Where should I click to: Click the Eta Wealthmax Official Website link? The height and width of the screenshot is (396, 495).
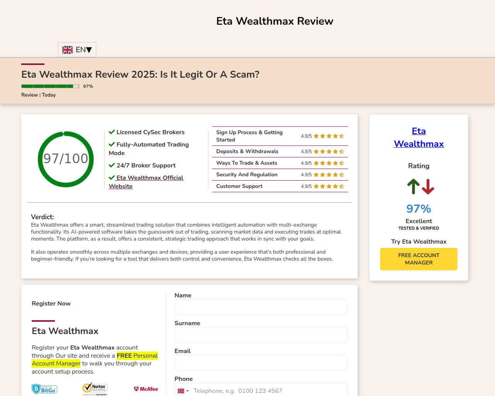coord(146,182)
